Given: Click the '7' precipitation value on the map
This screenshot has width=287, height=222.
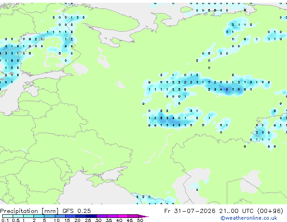Looking at the screenshot, I should click(x=209, y=82).
